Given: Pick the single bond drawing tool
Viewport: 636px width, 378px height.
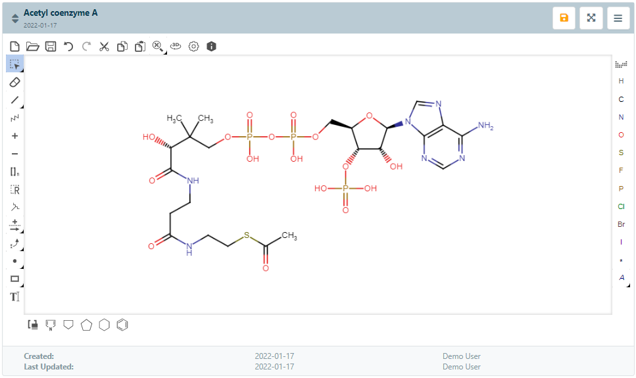Looking at the screenshot, I should tap(15, 100).
